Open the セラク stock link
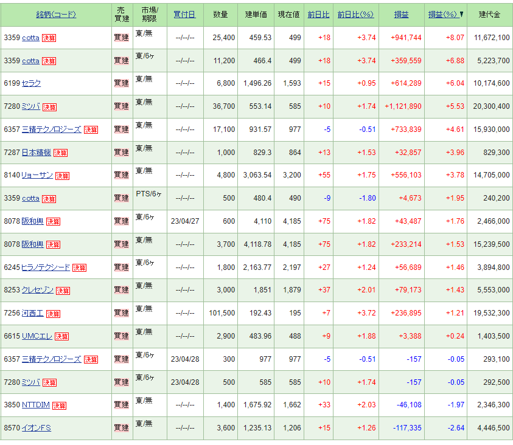 (x=31, y=83)
